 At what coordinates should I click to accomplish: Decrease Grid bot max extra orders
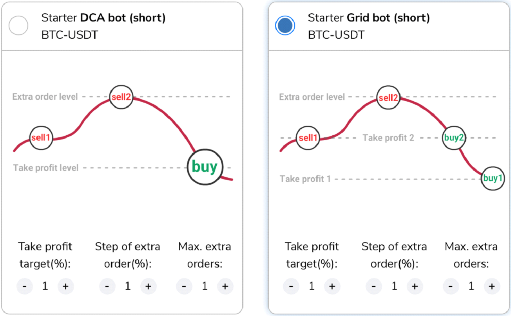tap(451, 286)
